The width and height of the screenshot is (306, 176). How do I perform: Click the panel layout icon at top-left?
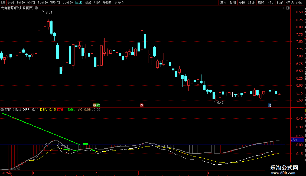pos(3,2)
